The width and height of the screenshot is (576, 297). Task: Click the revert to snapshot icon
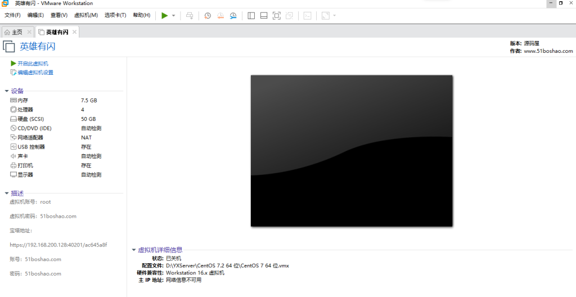coord(220,15)
